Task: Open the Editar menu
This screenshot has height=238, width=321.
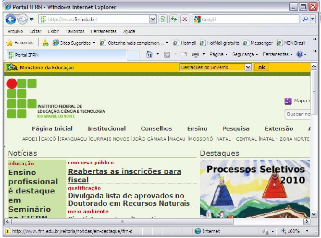Action: [x=35, y=32]
